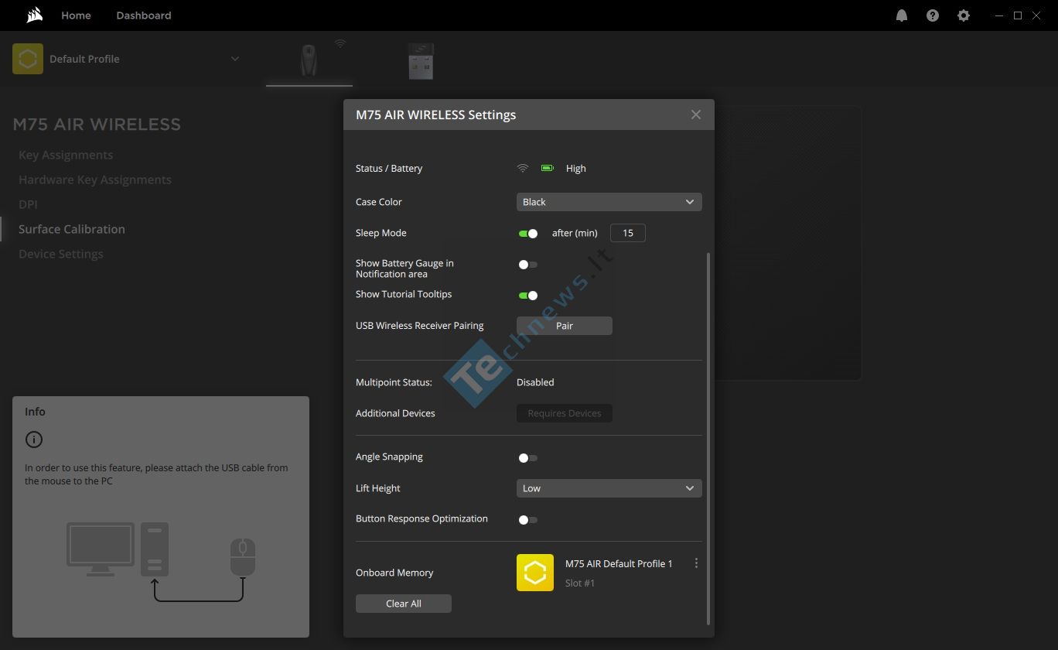The image size is (1058, 650).
Task: Click the Corsair sails logo icon
Action: pyautogui.click(x=33, y=15)
